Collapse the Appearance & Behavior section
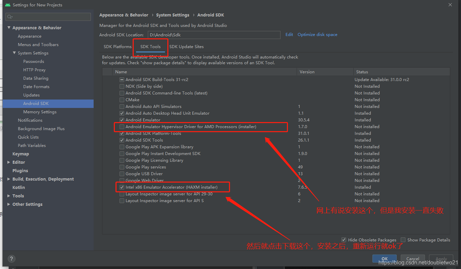Viewport: 461px width, 269px height. tap(9, 28)
